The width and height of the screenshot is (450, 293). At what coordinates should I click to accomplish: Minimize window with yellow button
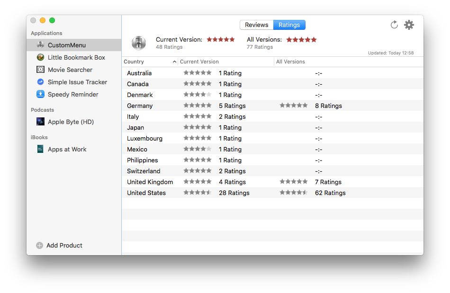(x=43, y=20)
